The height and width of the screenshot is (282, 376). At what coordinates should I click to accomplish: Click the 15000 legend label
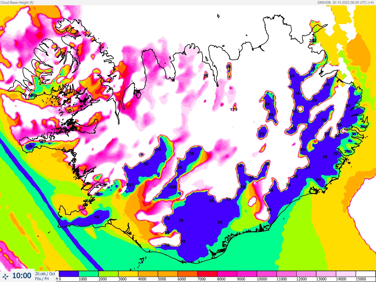(361, 279)
